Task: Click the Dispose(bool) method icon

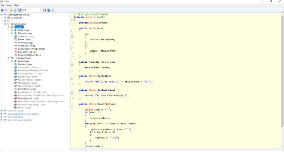Action: 16,98
